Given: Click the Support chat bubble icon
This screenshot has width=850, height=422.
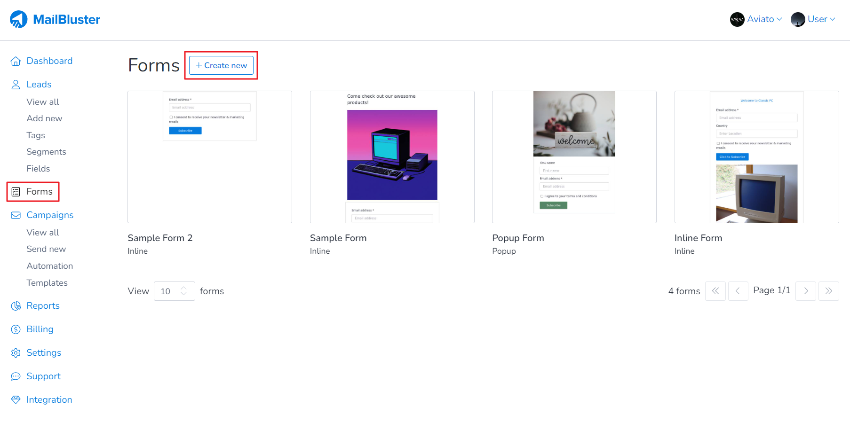Looking at the screenshot, I should click(x=16, y=376).
